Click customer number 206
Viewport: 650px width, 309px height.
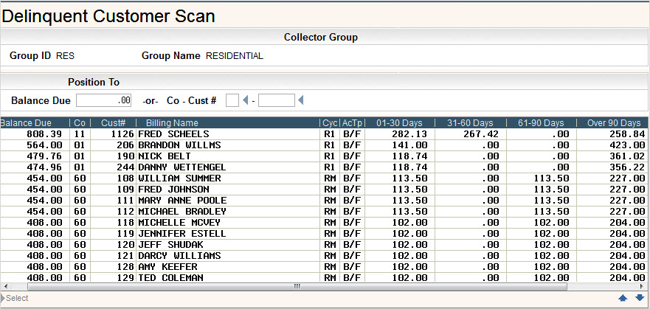click(x=125, y=145)
